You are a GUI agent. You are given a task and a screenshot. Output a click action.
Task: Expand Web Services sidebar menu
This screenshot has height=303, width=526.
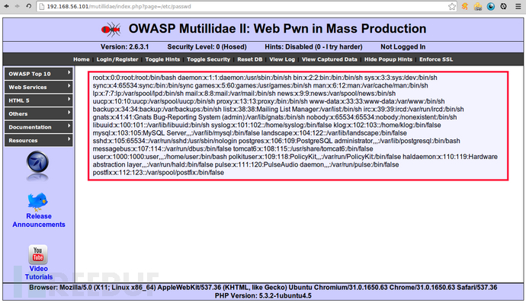coord(39,87)
